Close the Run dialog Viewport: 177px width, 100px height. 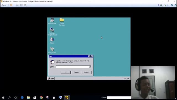(92, 56)
